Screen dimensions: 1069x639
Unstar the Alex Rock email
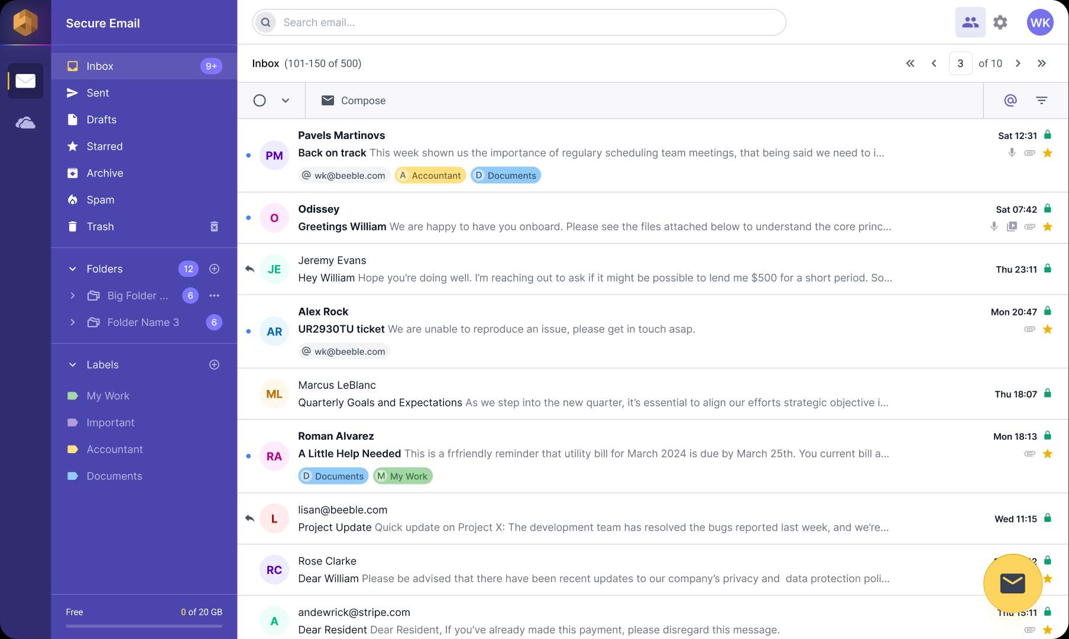[1048, 329]
